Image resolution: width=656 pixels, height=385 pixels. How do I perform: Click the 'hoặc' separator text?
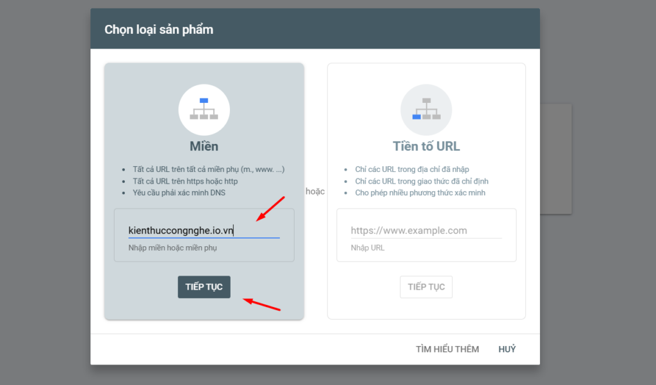point(315,191)
